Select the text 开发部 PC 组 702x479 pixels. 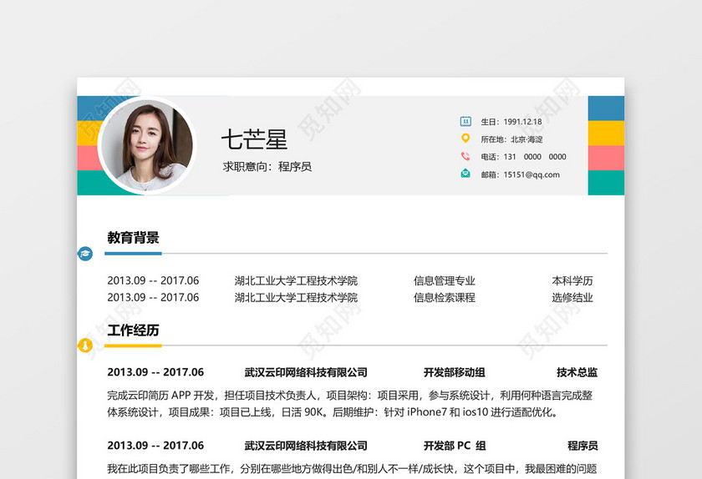(x=455, y=446)
